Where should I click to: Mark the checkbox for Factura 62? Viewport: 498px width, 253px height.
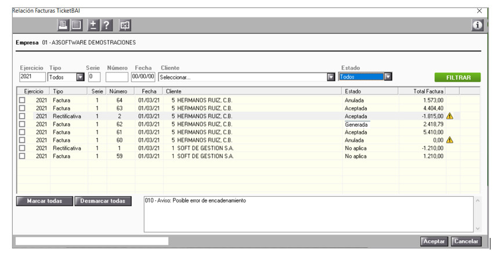[22, 124]
